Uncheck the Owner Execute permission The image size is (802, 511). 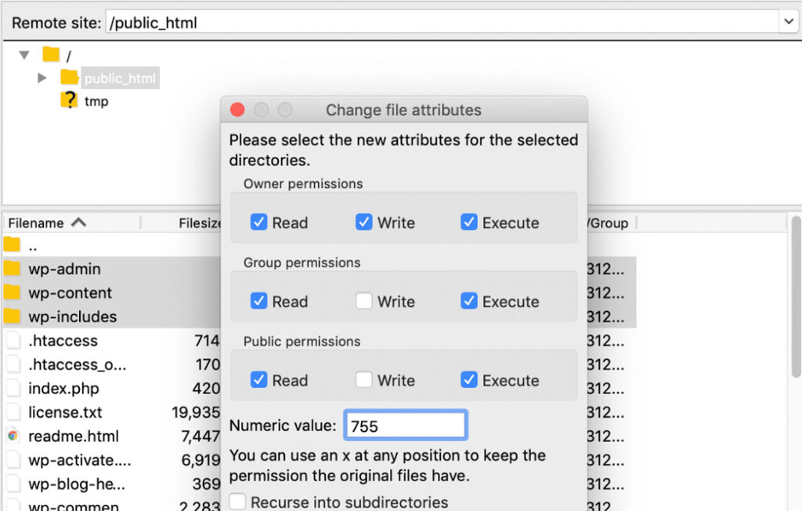[468, 223]
